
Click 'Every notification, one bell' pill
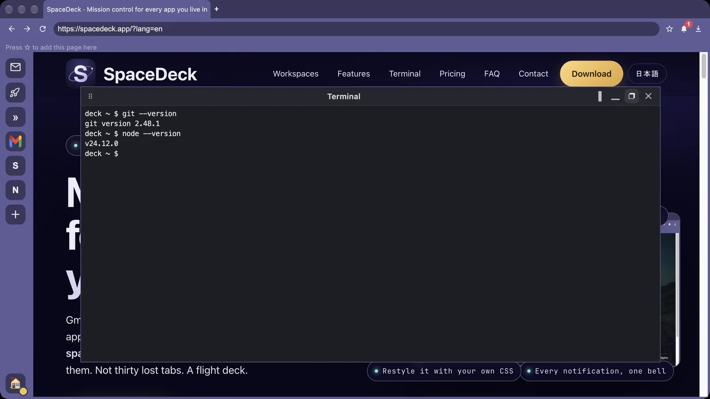596,371
